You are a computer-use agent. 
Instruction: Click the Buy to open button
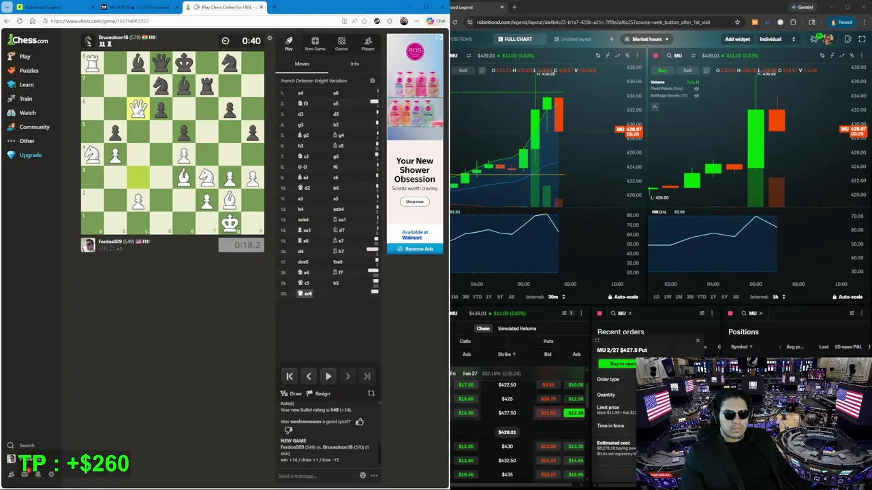618,364
